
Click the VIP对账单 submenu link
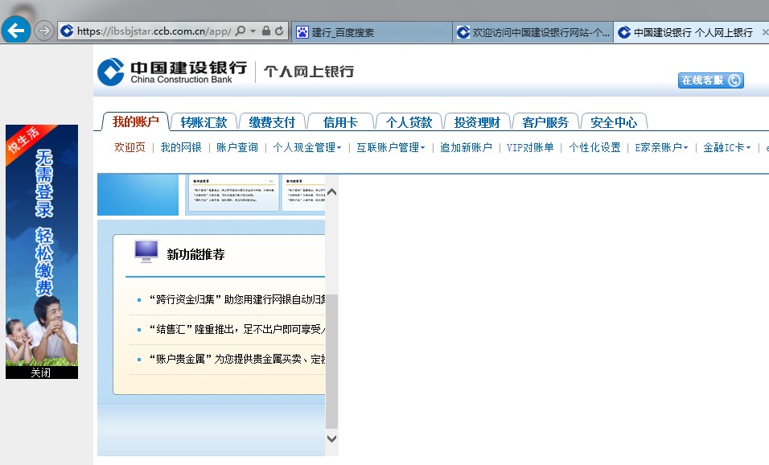tap(530, 148)
